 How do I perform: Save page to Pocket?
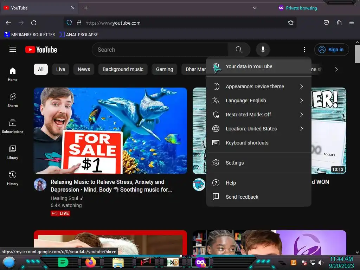click(326, 23)
